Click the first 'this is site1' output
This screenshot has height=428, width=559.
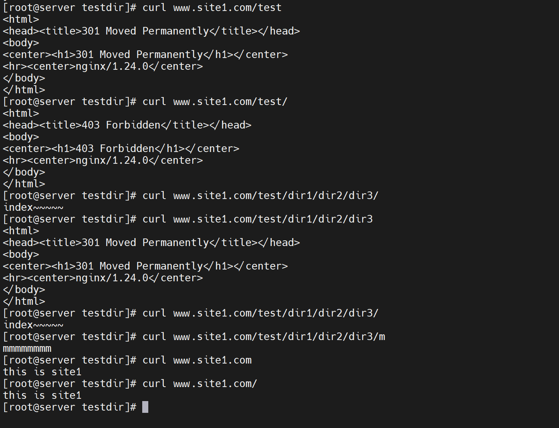pyautogui.click(x=42, y=372)
